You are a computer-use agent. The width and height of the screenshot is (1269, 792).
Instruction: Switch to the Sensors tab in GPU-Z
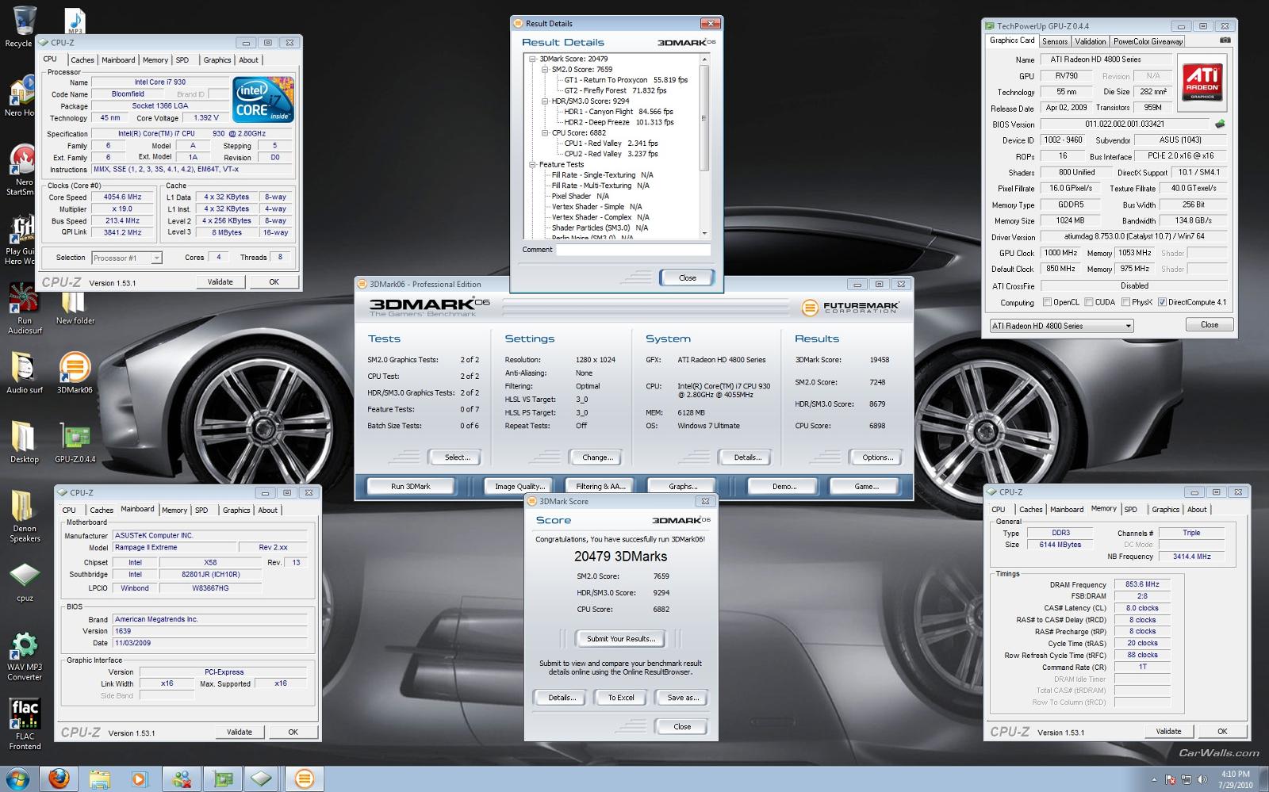[1054, 41]
